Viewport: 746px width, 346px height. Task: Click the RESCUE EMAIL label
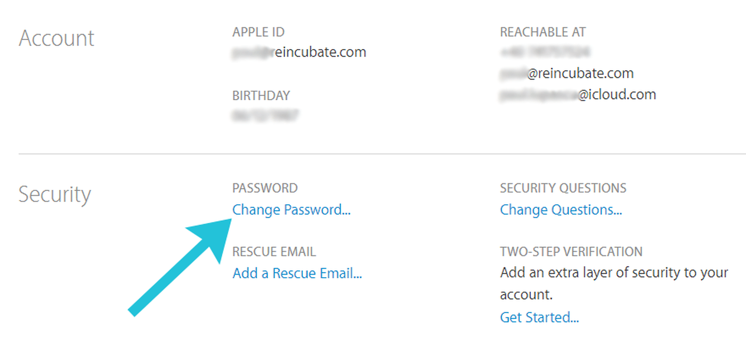[x=274, y=252]
